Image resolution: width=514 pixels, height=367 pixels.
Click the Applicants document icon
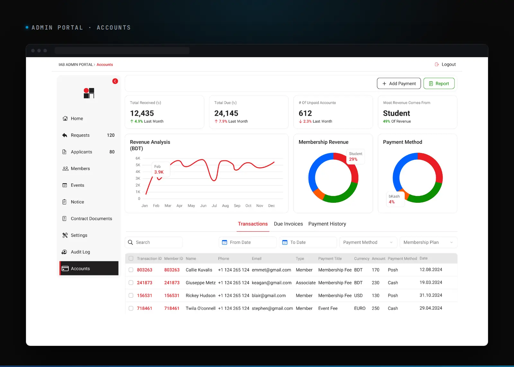click(64, 152)
